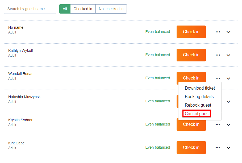Screen dimensions: 242x163
Task: Check in Krystin Sydnor
Action: (x=191, y=125)
